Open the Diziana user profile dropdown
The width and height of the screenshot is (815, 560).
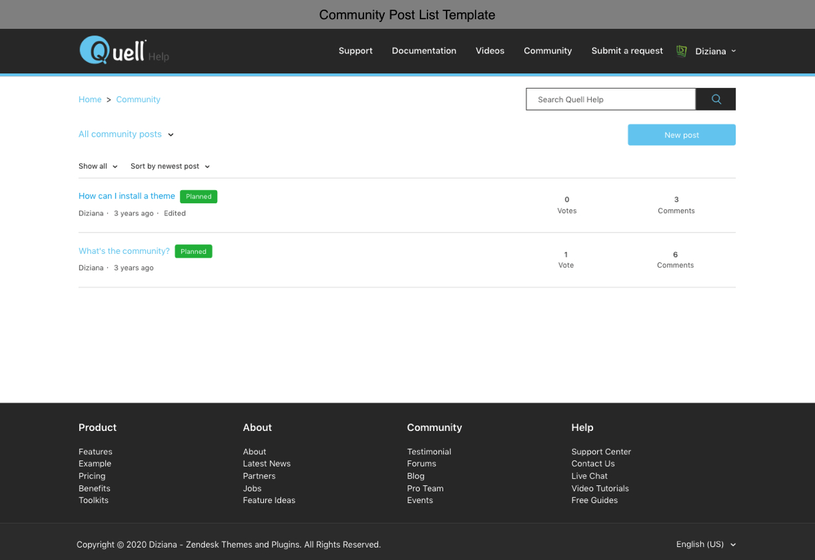(x=715, y=51)
